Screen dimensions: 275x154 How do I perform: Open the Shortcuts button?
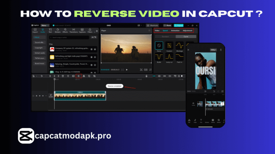tap(152, 26)
